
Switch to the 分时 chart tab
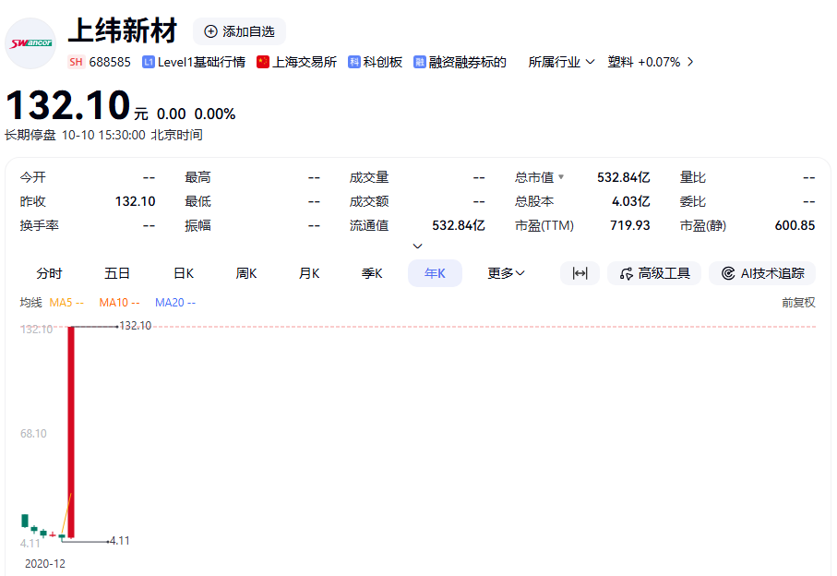49,273
